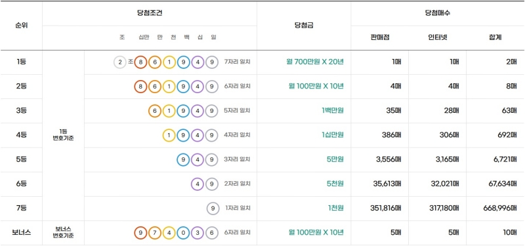Click the 당첨금 column header
The height and width of the screenshot is (246, 525).
tap(304, 26)
